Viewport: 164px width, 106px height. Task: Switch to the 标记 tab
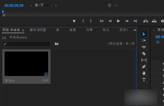click(x=106, y=30)
